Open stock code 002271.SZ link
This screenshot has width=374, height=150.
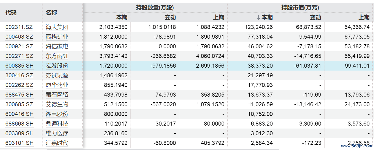pos(19,56)
